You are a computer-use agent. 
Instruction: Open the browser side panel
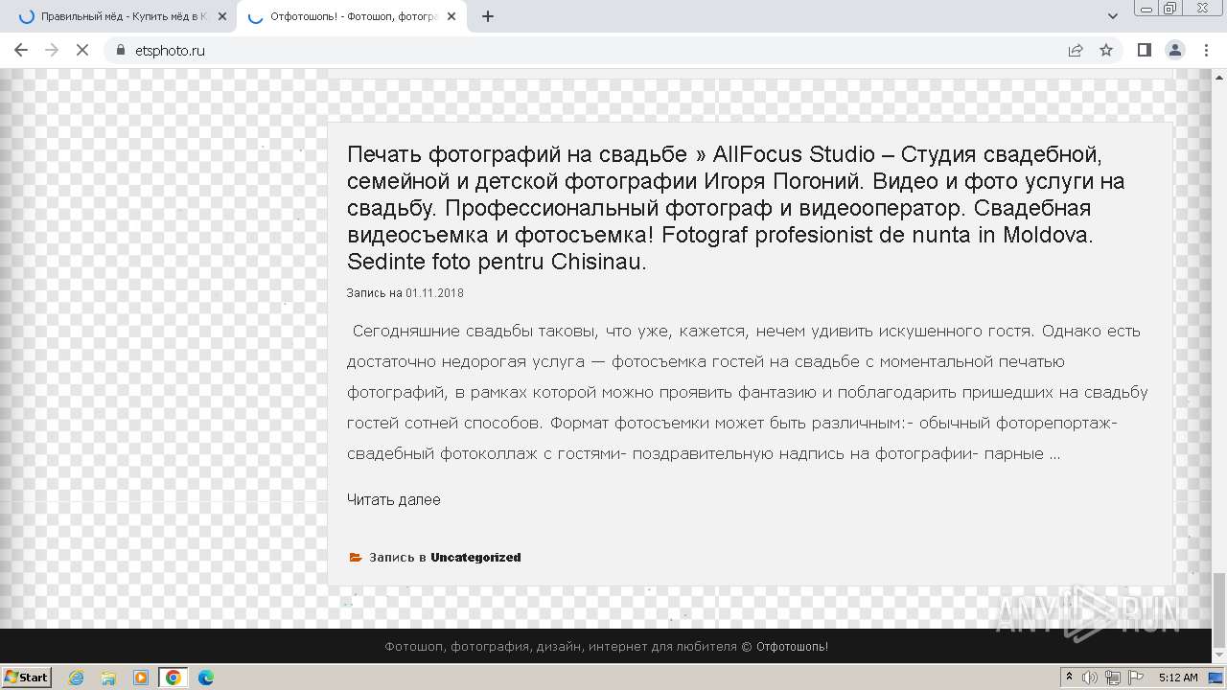tap(1144, 50)
